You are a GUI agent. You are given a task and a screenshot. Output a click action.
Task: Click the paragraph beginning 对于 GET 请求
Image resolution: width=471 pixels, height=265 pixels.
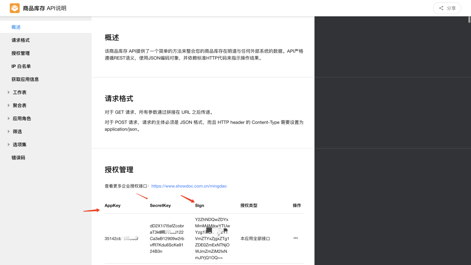(160, 112)
